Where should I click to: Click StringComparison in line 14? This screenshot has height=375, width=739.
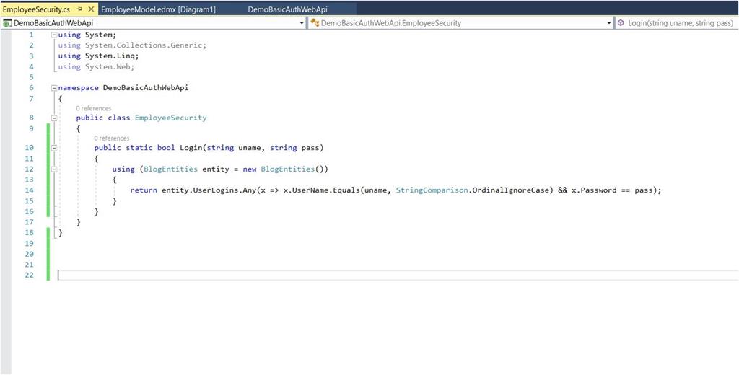(x=432, y=190)
